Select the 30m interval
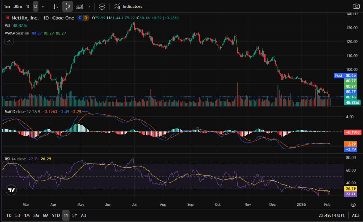This screenshot has height=222, width=363. (x=17, y=6)
